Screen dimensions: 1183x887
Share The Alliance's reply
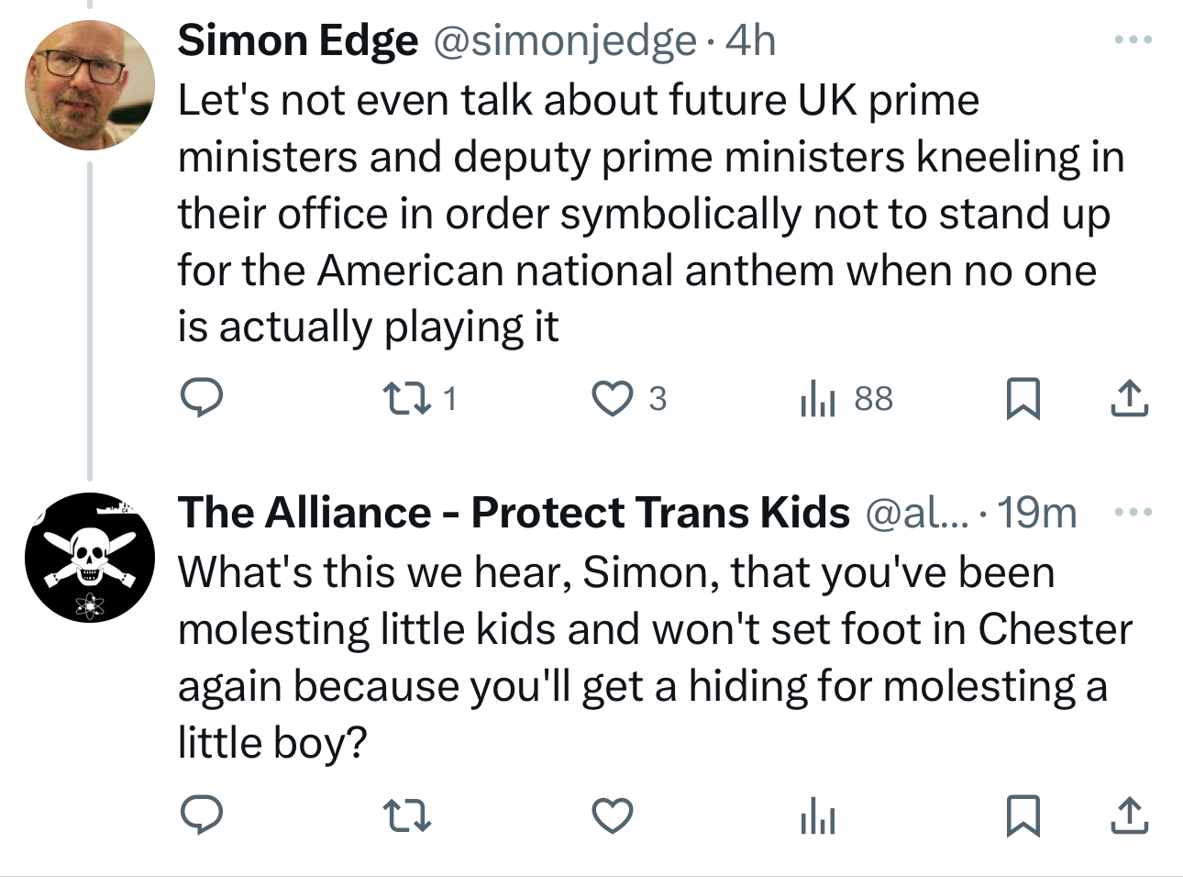pos(1129,815)
